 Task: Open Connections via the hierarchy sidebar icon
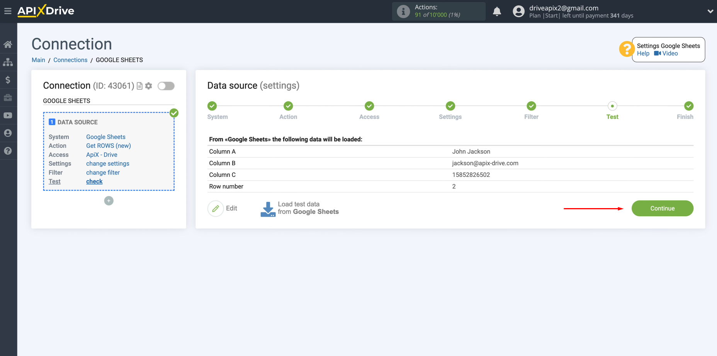pos(8,62)
